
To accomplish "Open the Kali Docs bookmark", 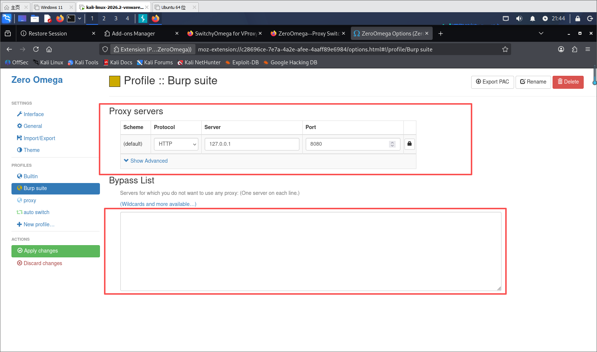I will 118,62.
